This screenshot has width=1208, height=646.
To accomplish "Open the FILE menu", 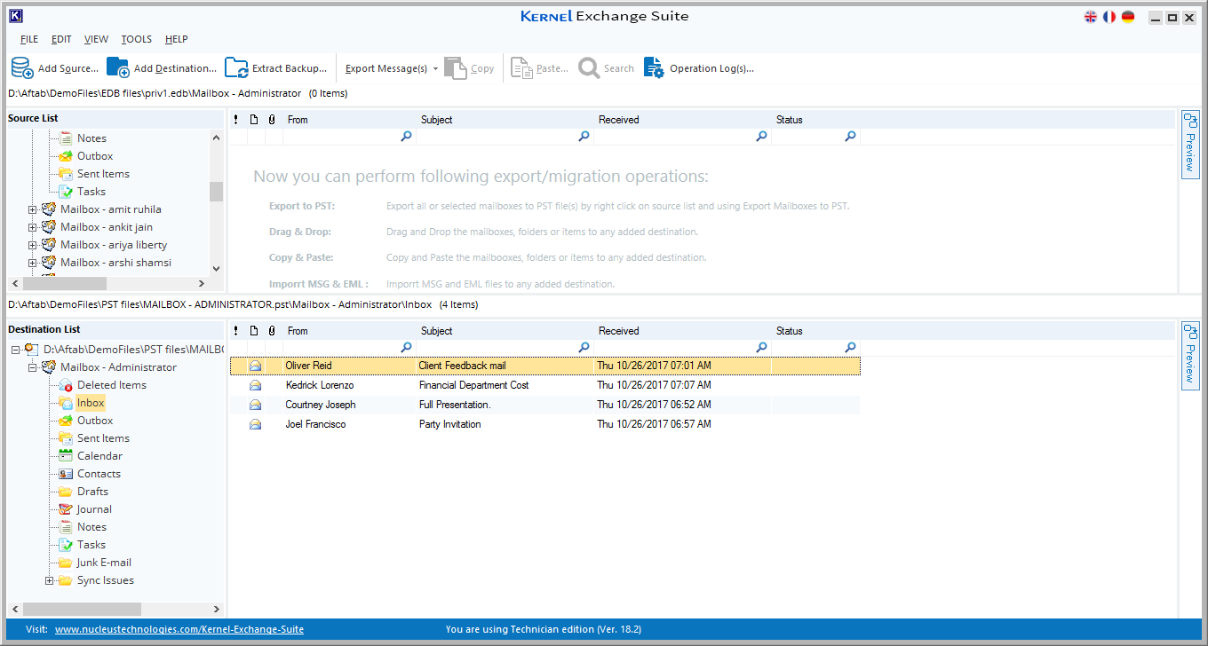I will pyautogui.click(x=29, y=39).
